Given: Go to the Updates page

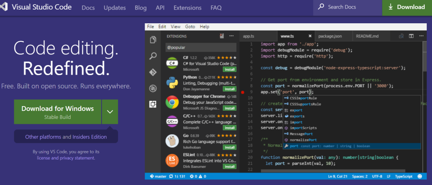Looking at the screenshot, I should tap(114, 8).
